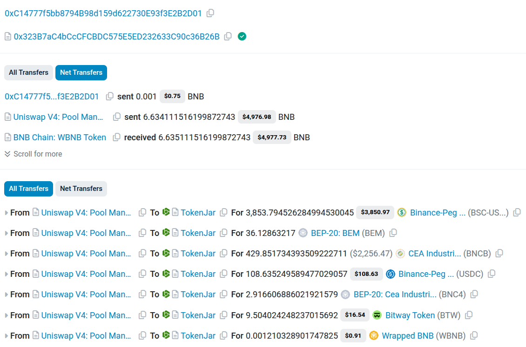Image resolution: width=526 pixels, height=347 pixels.
Task: Copy the 0xC14777f5bb87 full address
Action: pyautogui.click(x=210, y=13)
